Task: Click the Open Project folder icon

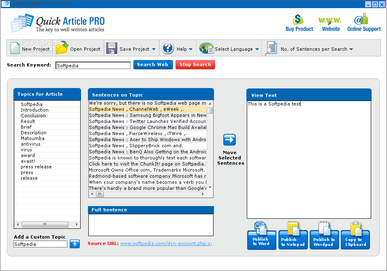Action: point(62,47)
